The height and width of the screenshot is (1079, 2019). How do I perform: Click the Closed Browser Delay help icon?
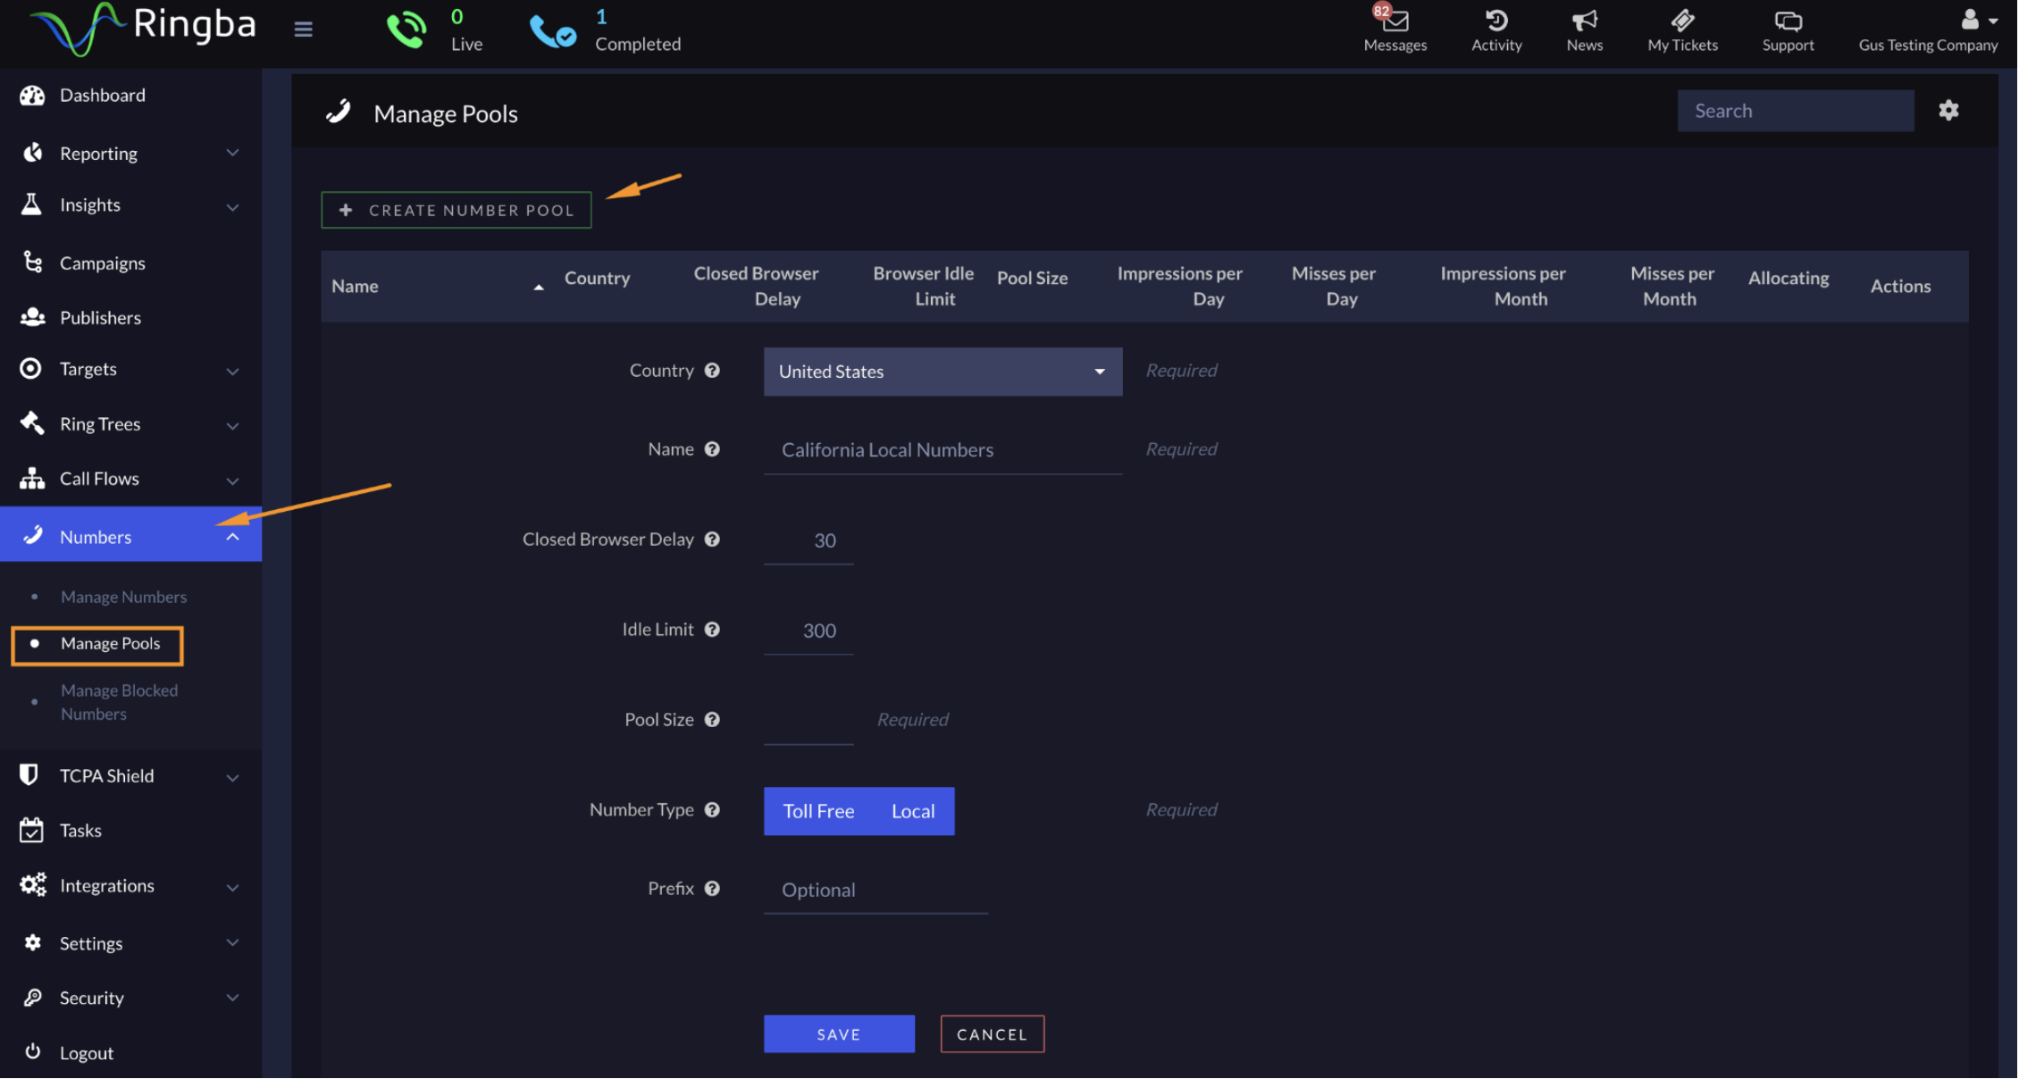pyautogui.click(x=712, y=539)
